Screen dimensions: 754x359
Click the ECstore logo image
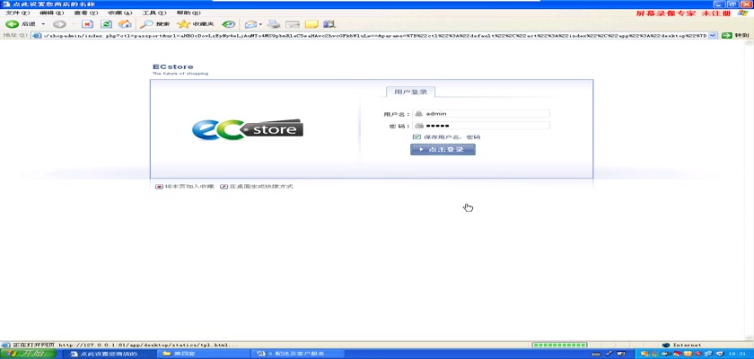tap(248, 129)
